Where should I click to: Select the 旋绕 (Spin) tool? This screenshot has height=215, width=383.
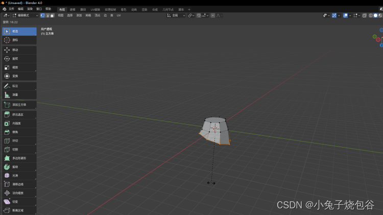point(19,167)
